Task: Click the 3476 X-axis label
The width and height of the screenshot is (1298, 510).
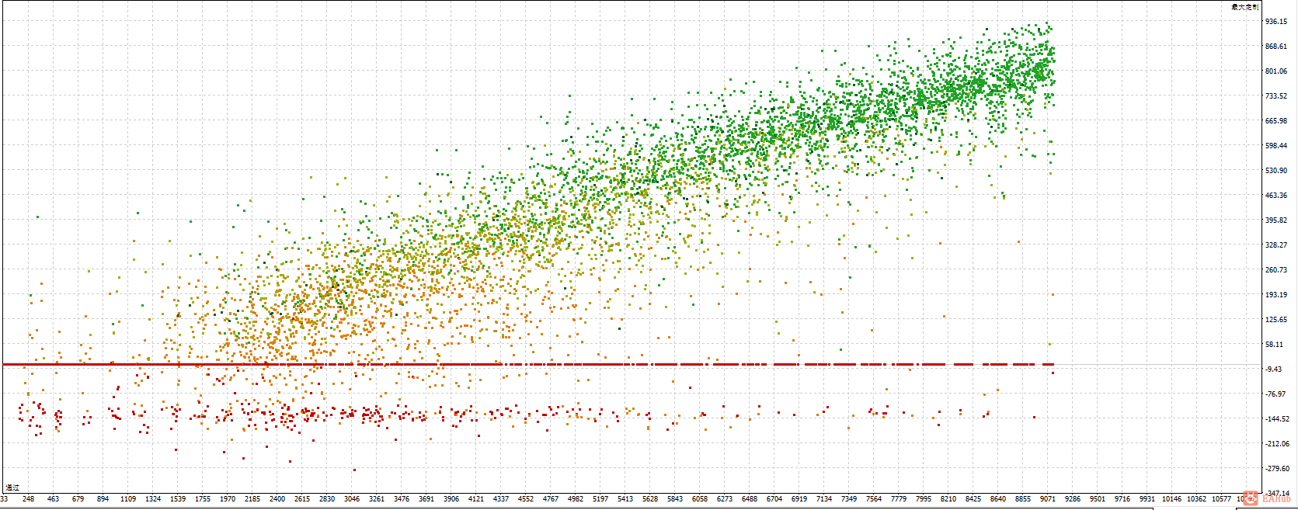Action: click(402, 499)
